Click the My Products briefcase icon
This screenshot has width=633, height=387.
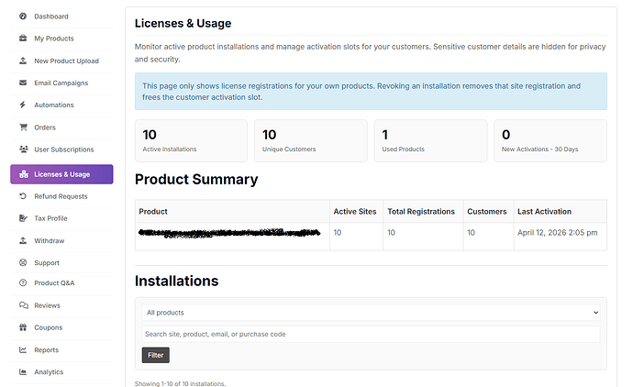click(x=23, y=39)
